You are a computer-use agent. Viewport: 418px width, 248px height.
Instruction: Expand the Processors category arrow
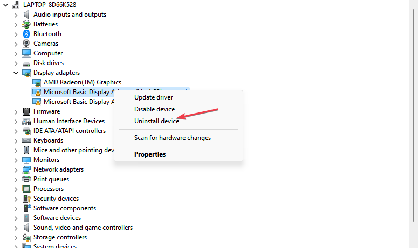(x=16, y=189)
